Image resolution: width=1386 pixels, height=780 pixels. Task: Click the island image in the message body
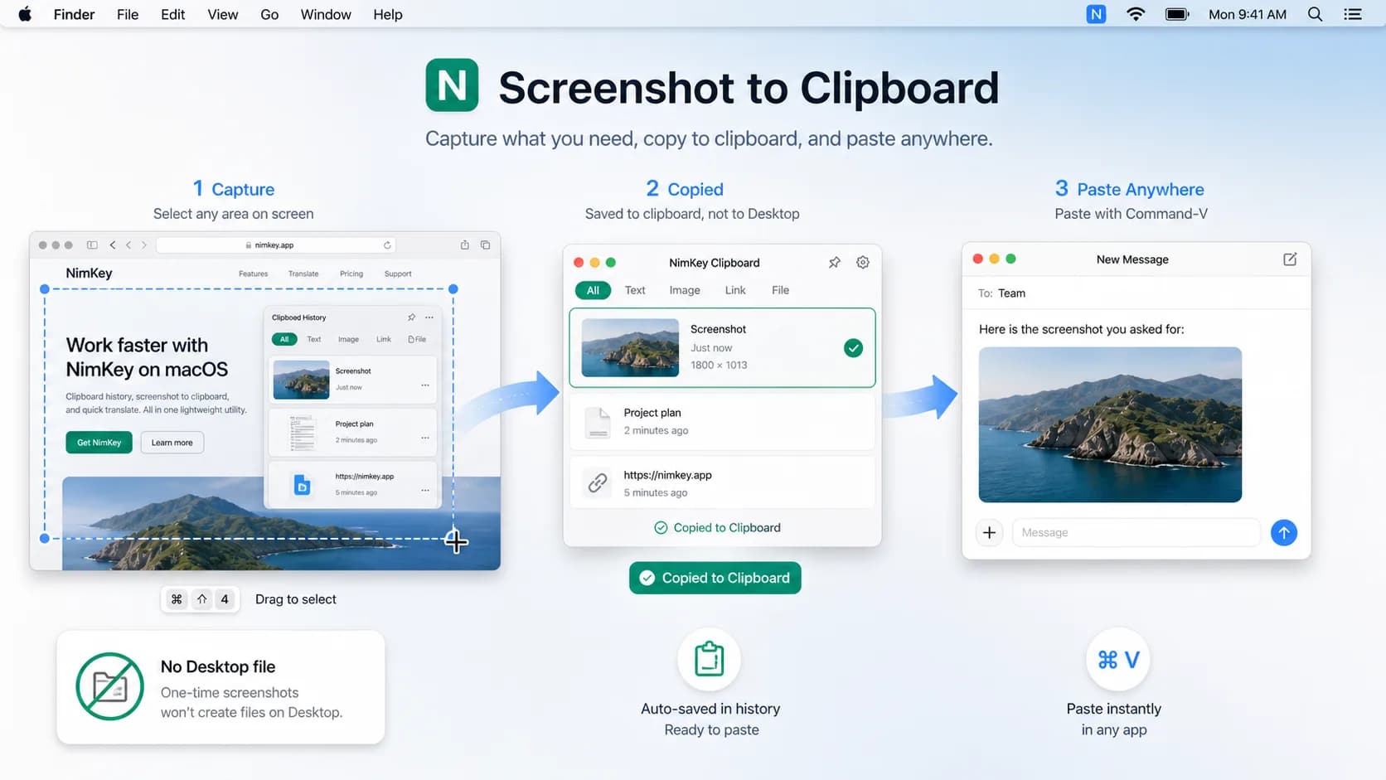click(x=1110, y=424)
